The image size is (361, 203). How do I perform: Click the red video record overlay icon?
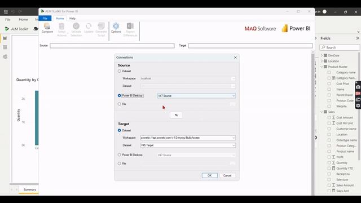pos(358,93)
